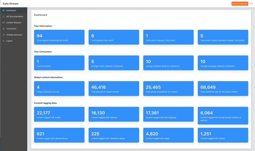Click the 'Total sensitivity tags' card
This screenshot has width=255, height=151.
[x=223, y=88]
